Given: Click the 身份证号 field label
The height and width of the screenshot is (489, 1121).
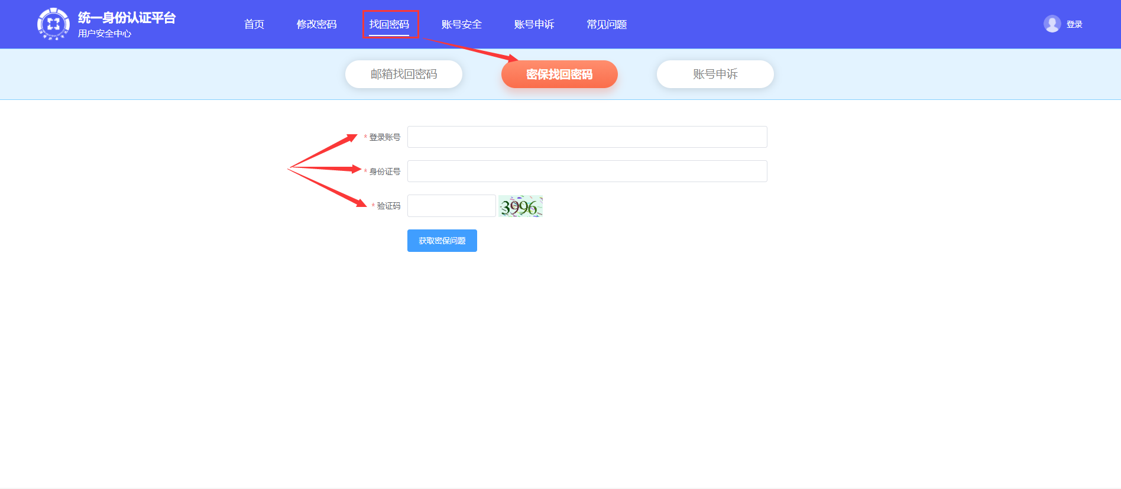Looking at the screenshot, I should pyautogui.click(x=384, y=171).
